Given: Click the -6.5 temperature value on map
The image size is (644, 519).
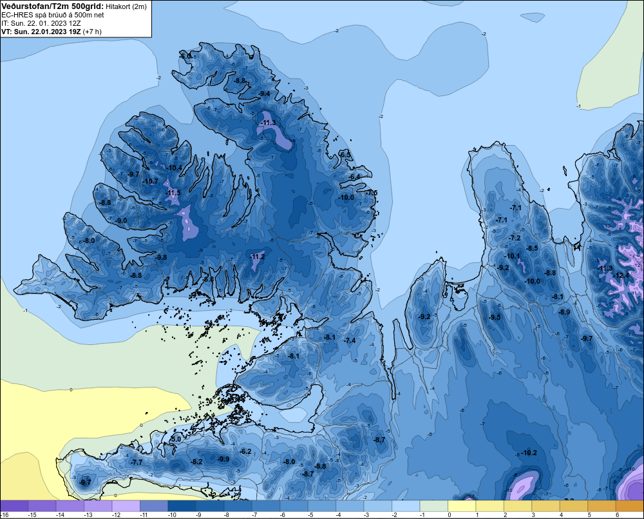Looking at the screenshot, I should pyautogui.click(x=345, y=155).
